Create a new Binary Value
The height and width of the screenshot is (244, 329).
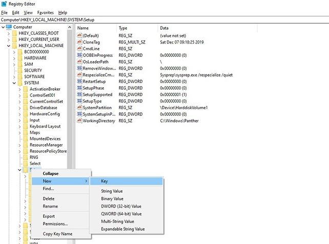click(126, 199)
